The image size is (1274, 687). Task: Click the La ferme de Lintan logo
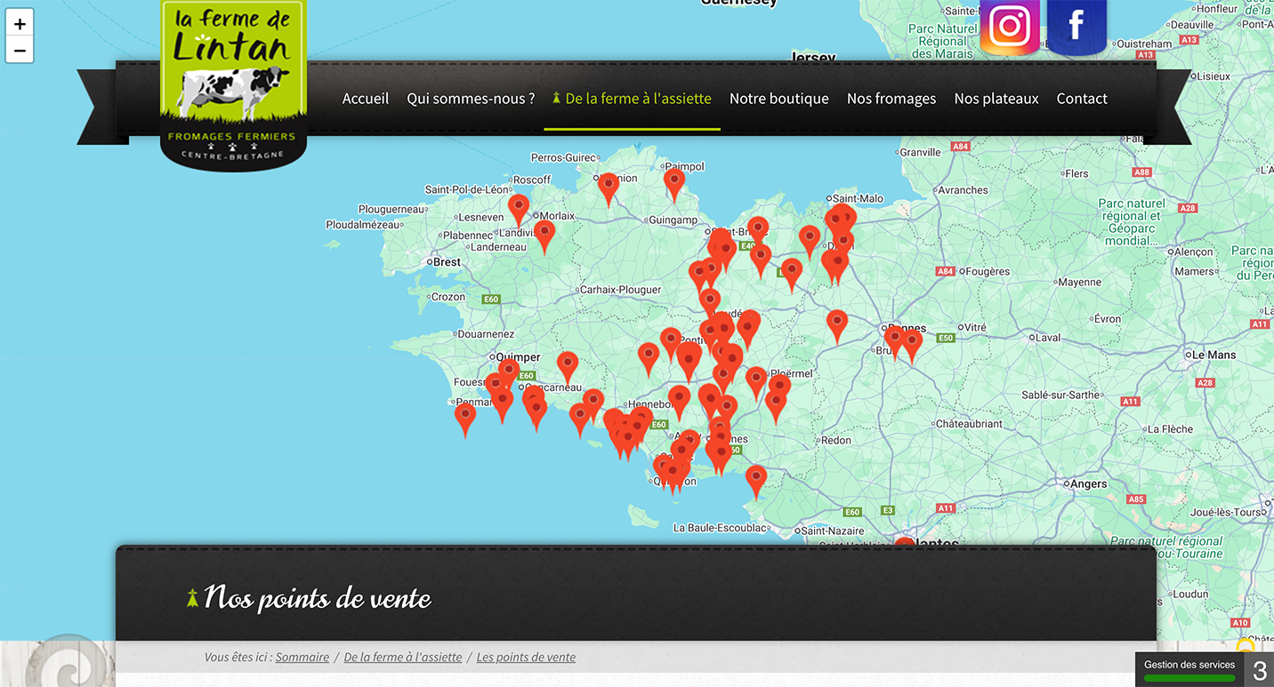click(233, 83)
